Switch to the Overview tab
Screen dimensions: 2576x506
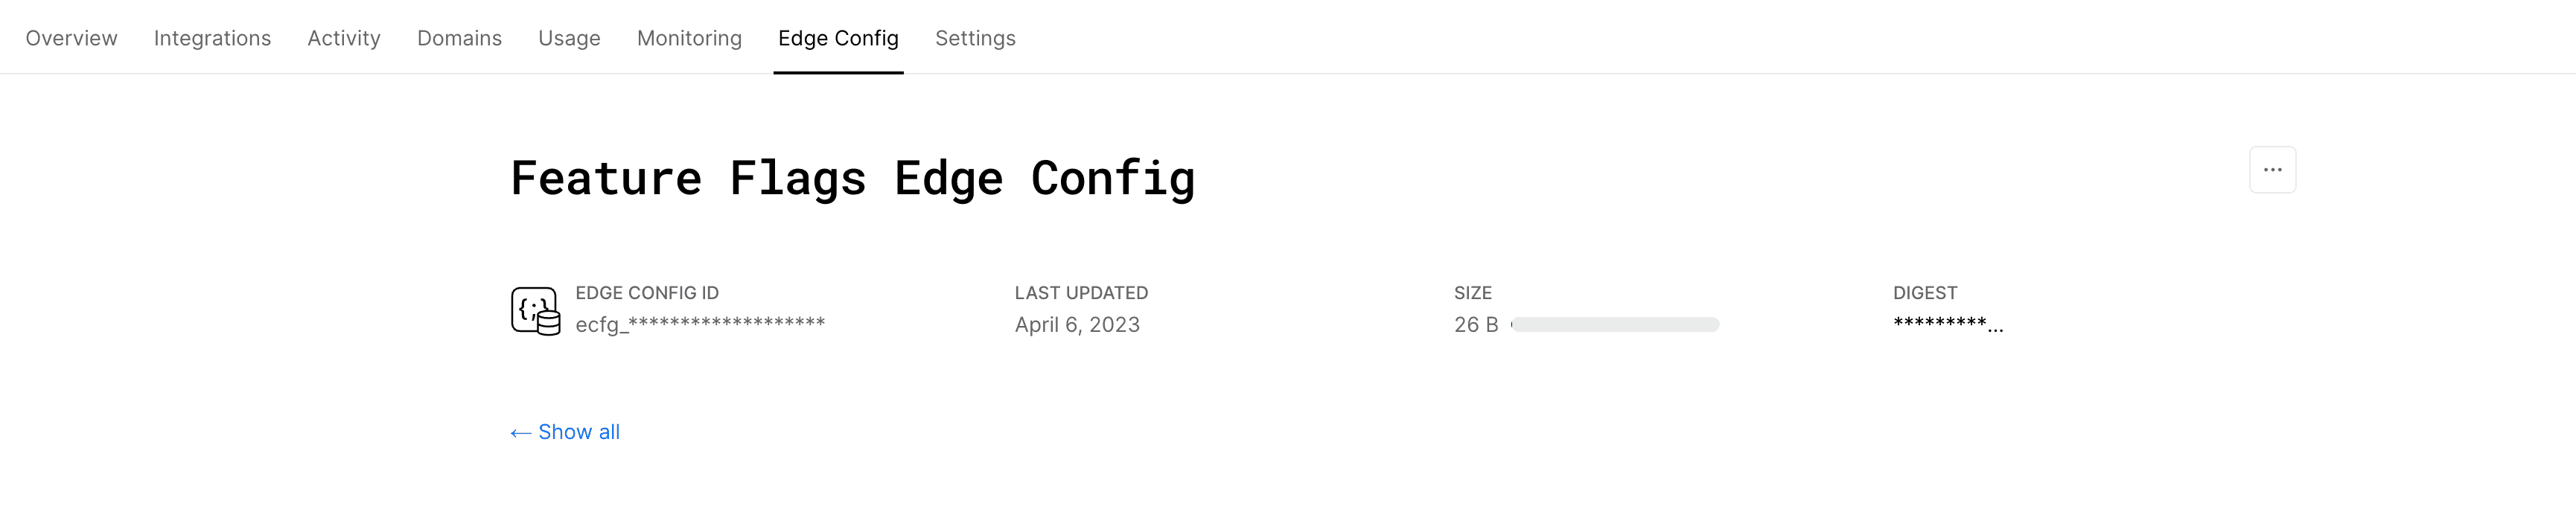point(70,38)
